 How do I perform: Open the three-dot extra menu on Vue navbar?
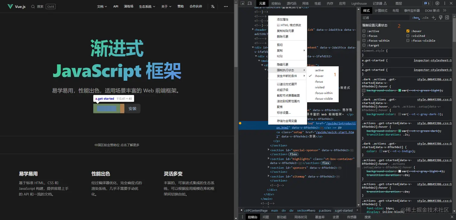coord(226,6)
